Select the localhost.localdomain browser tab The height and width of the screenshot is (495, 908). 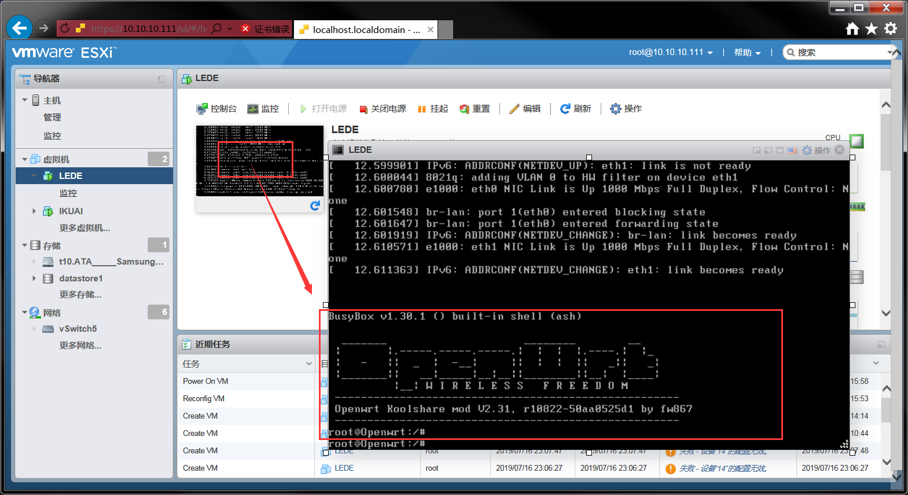pos(366,30)
